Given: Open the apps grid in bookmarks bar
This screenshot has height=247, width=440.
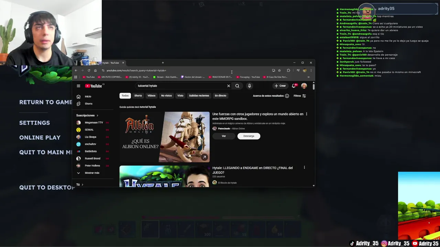Looking at the screenshot, I should 76,77.
